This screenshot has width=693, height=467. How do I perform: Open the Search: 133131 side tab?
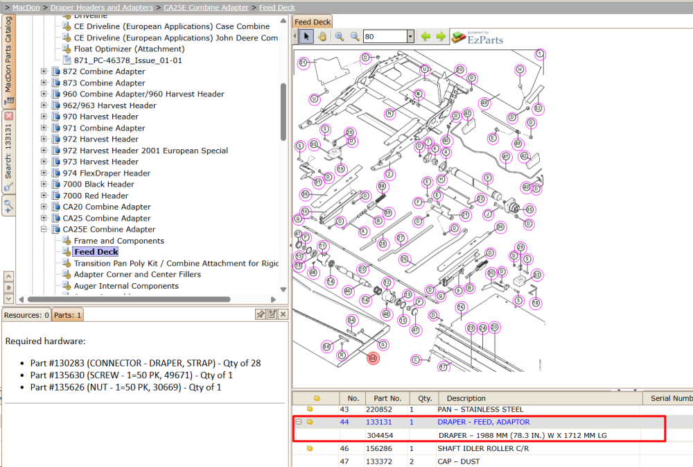8,151
